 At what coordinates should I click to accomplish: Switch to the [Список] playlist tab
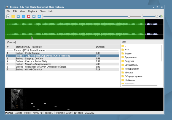tap(12, 42)
